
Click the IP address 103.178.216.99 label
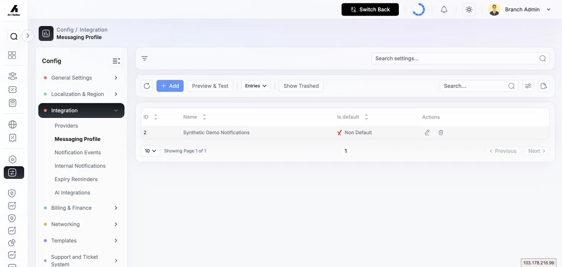[539, 263]
